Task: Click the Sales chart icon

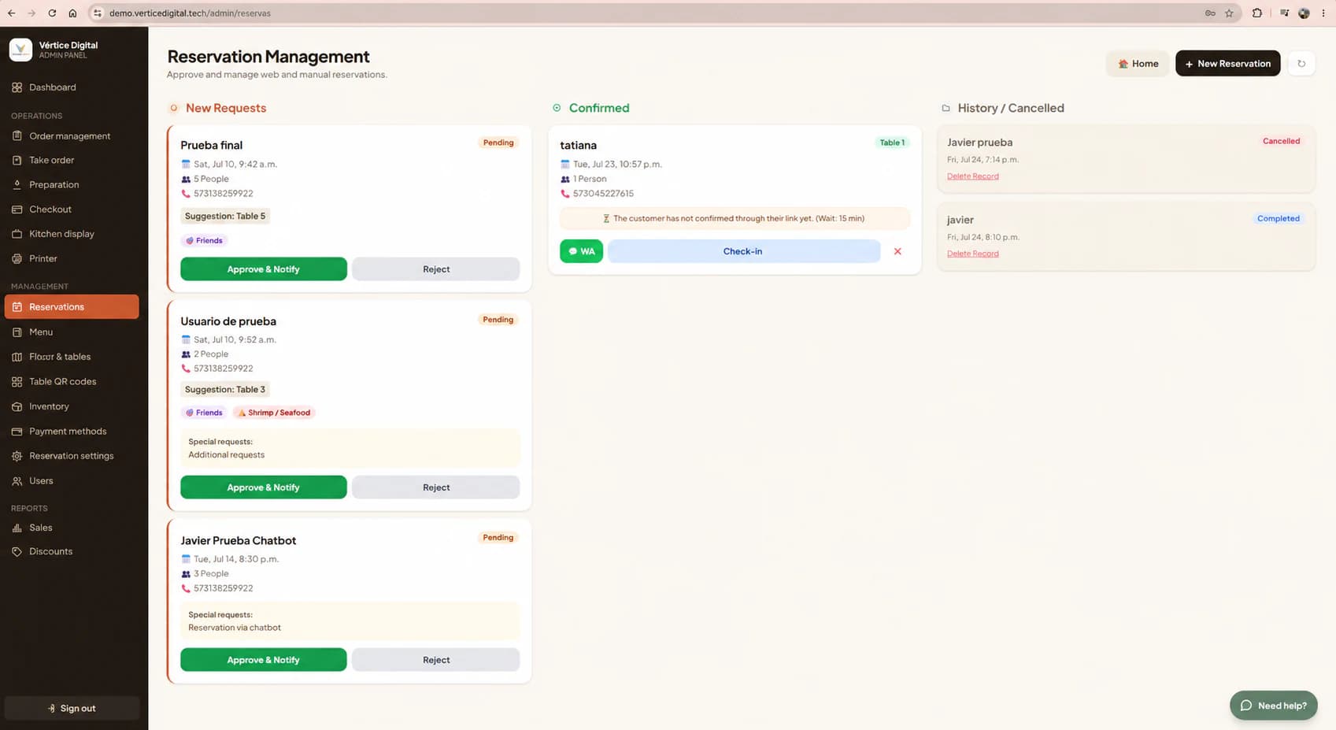Action: (x=17, y=528)
